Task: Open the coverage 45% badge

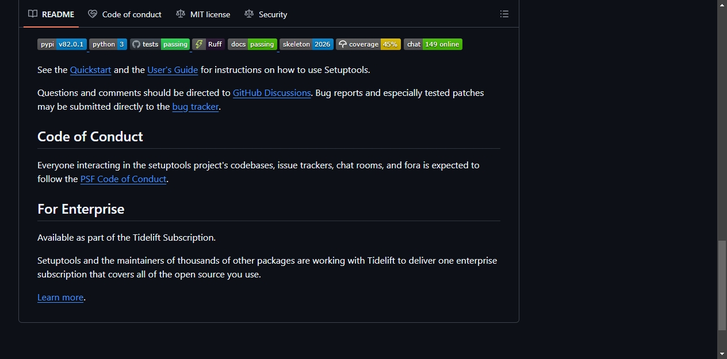Action: [368, 44]
